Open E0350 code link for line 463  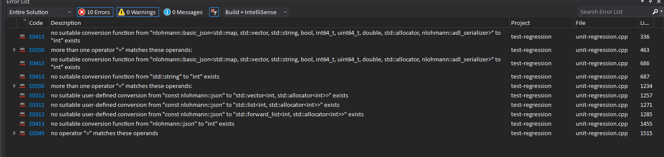click(37, 50)
